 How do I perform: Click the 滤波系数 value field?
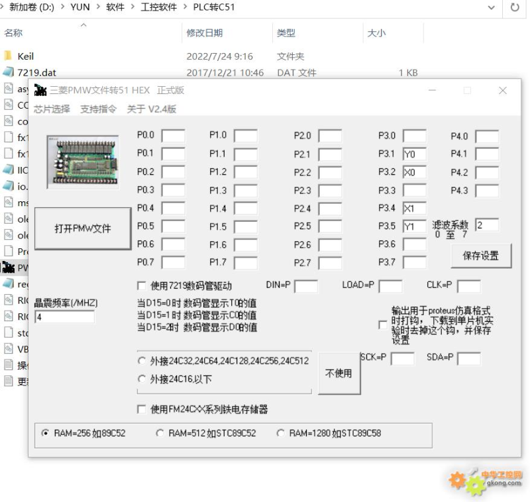pos(486,225)
